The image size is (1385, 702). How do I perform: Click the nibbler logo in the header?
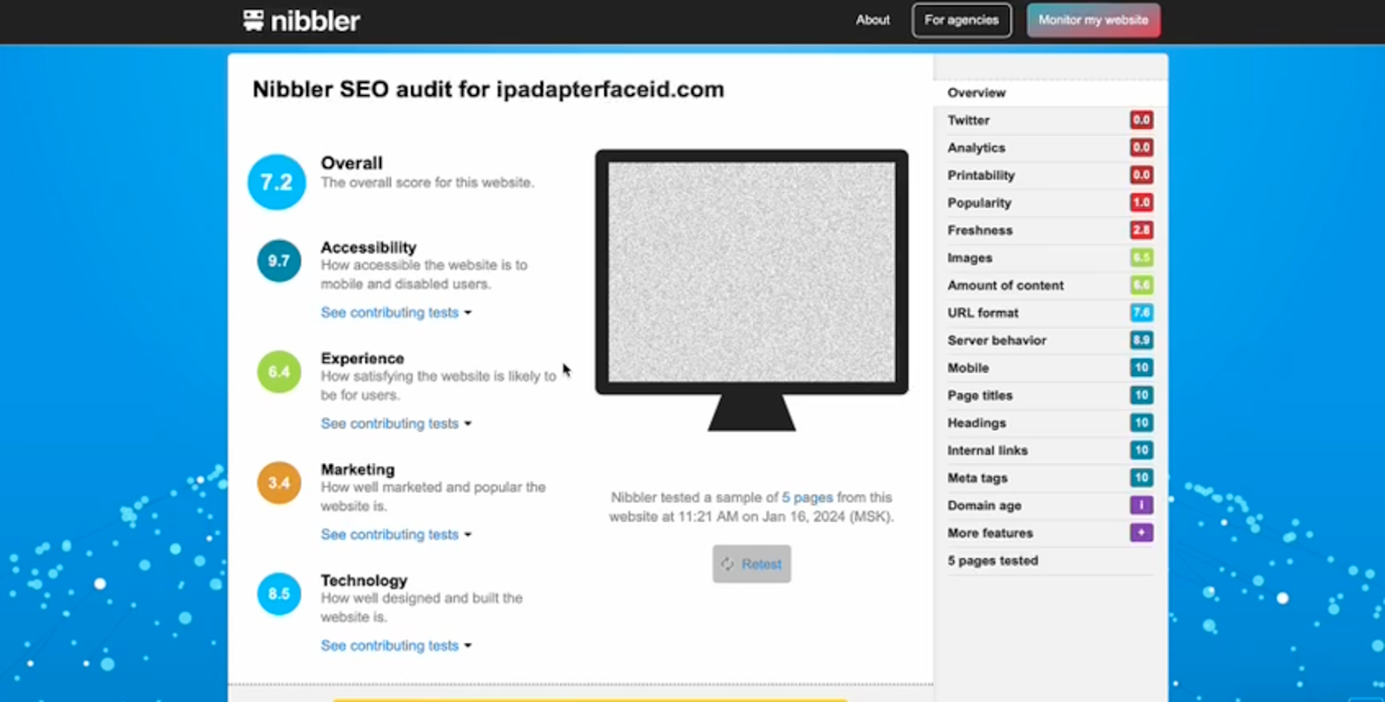(301, 20)
